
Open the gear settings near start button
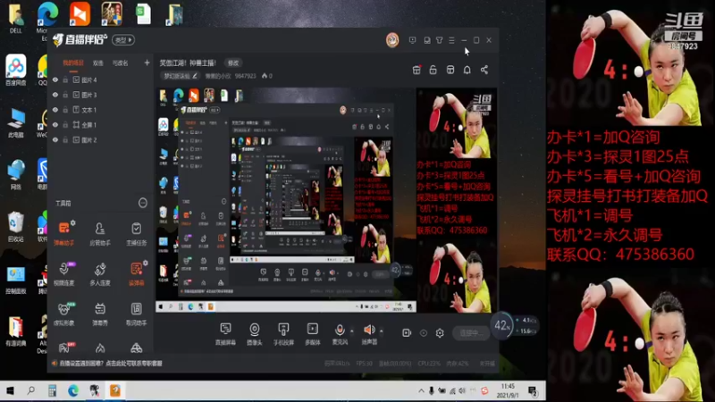(x=440, y=333)
